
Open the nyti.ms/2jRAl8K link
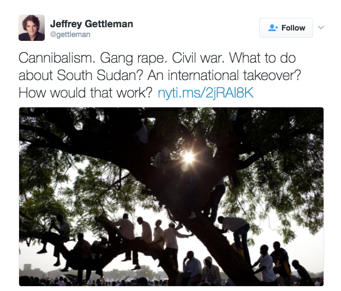206,93
